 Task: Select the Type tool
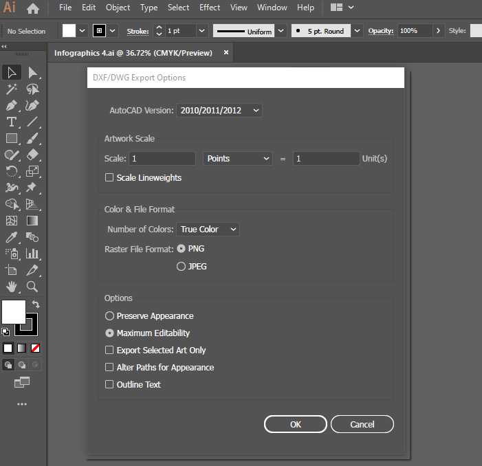[12, 122]
